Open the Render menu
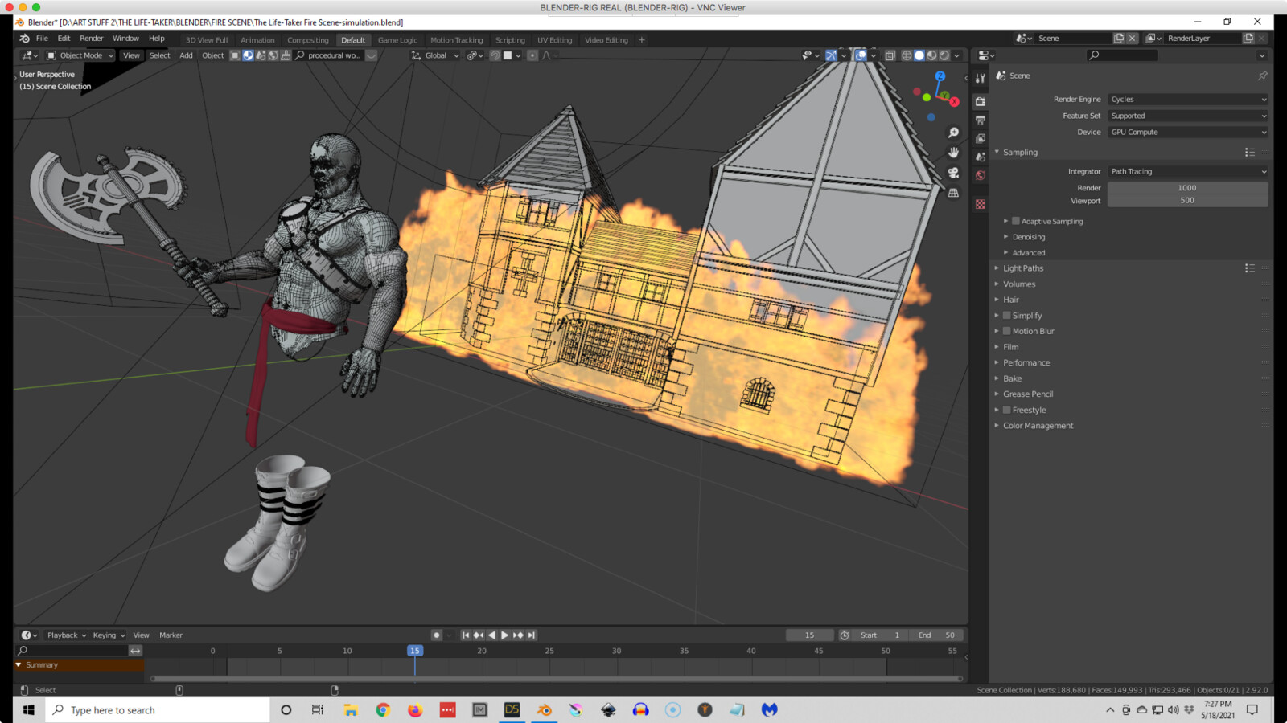 91,39
